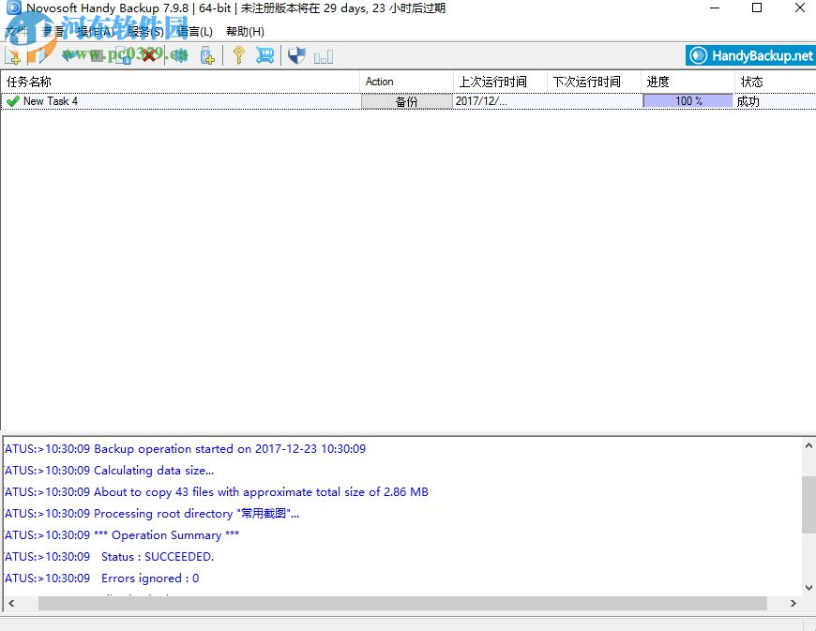816x631 pixels.
Task: Open the registration key icon
Action: 240,55
